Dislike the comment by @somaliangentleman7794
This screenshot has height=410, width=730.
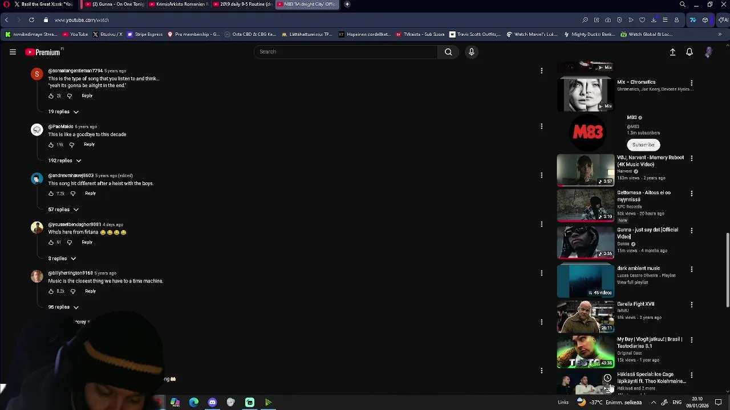[x=70, y=96]
